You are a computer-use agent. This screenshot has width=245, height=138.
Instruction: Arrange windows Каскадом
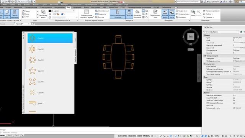pos(181,17)
